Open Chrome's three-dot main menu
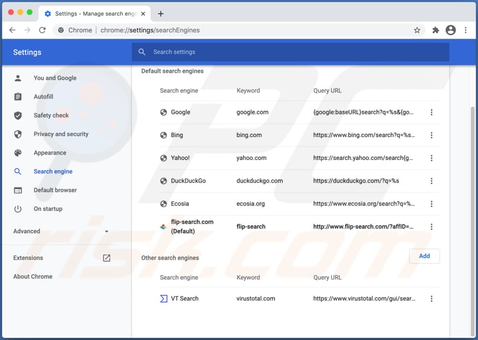 click(465, 30)
